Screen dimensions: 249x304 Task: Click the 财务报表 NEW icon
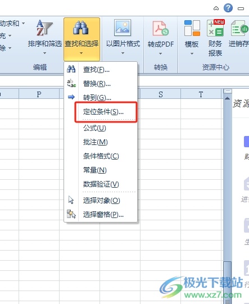(x=215, y=28)
